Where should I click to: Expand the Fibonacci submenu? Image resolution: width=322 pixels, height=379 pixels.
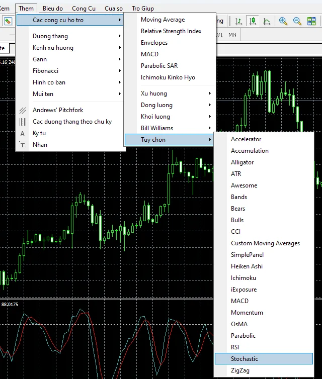pyautogui.click(x=70, y=71)
